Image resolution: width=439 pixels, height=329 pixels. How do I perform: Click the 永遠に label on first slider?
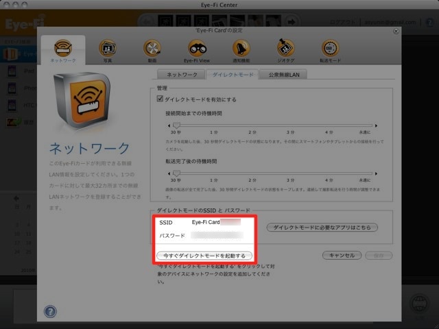coord(365,132)
